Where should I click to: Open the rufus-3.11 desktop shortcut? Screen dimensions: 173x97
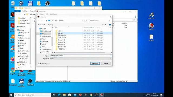(151, 16)
